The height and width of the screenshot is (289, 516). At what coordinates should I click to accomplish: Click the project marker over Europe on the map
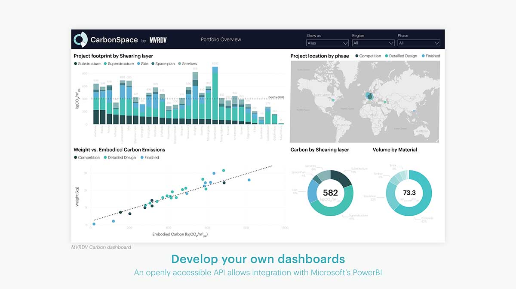(369, 95)
